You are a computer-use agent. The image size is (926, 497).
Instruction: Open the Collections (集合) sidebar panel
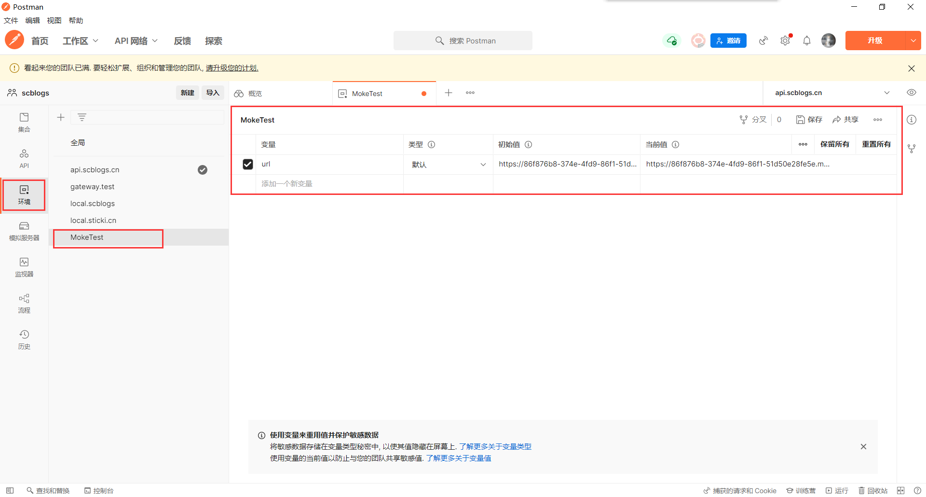24,123
